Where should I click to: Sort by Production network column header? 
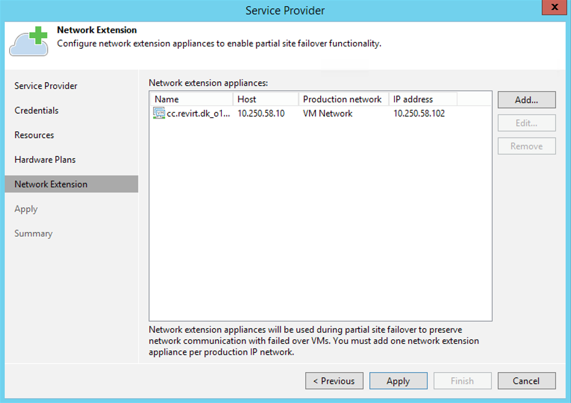(344, 99)
